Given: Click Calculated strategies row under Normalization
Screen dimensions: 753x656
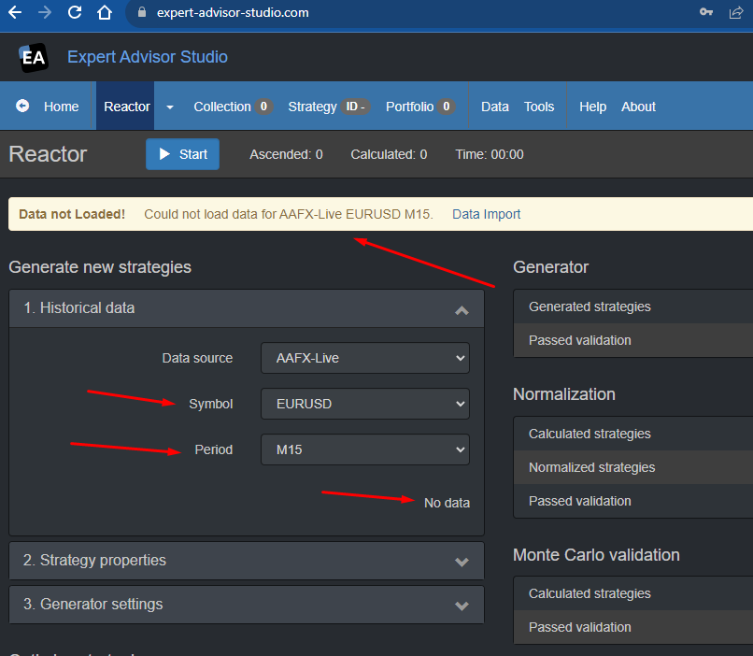Looking at the screenshot, I should point(633,434).
